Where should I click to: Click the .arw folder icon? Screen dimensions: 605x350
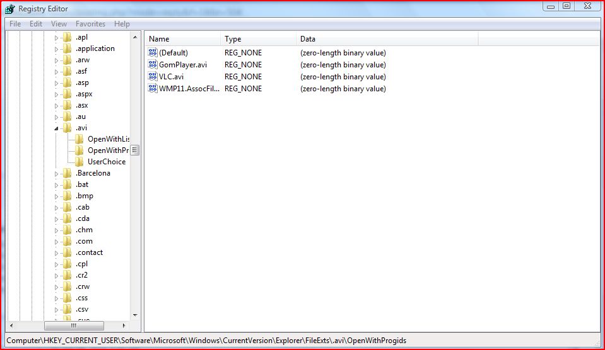pos(67,60)
